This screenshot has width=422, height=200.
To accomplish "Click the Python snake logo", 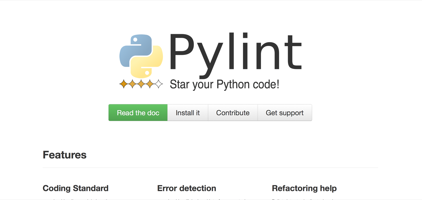I will [141, 56].
